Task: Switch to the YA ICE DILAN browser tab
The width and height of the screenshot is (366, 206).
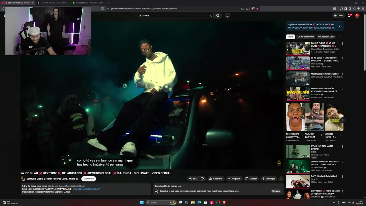Action: pos(18,3)
